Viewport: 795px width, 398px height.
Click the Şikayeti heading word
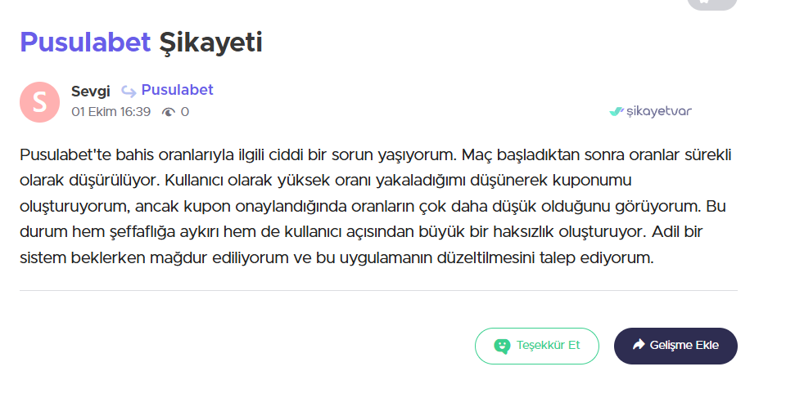point(211,42)
